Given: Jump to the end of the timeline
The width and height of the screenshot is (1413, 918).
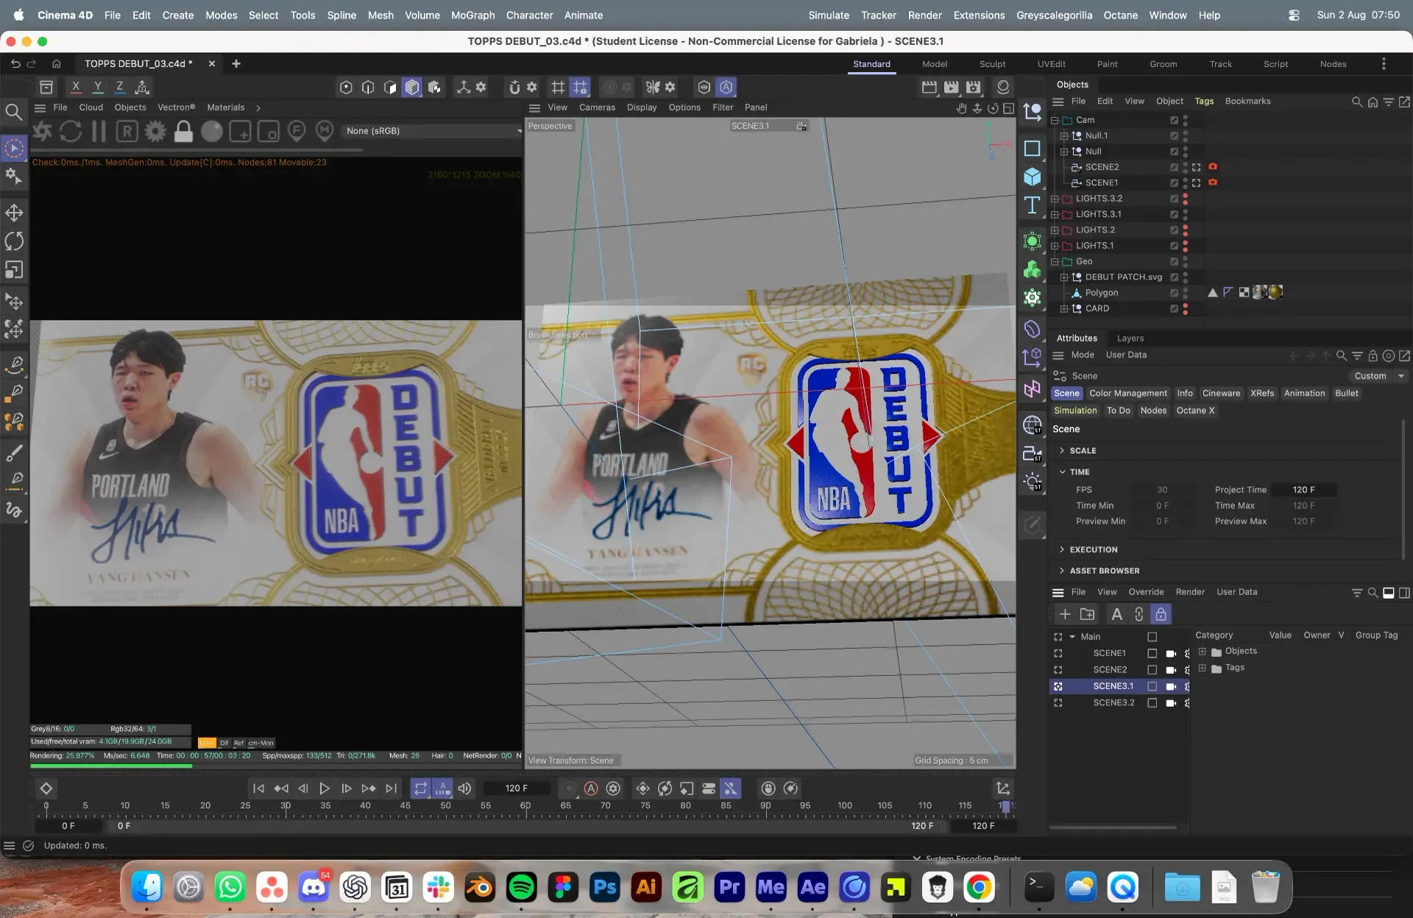Looking at the screenshot, I should pos(391,789).
